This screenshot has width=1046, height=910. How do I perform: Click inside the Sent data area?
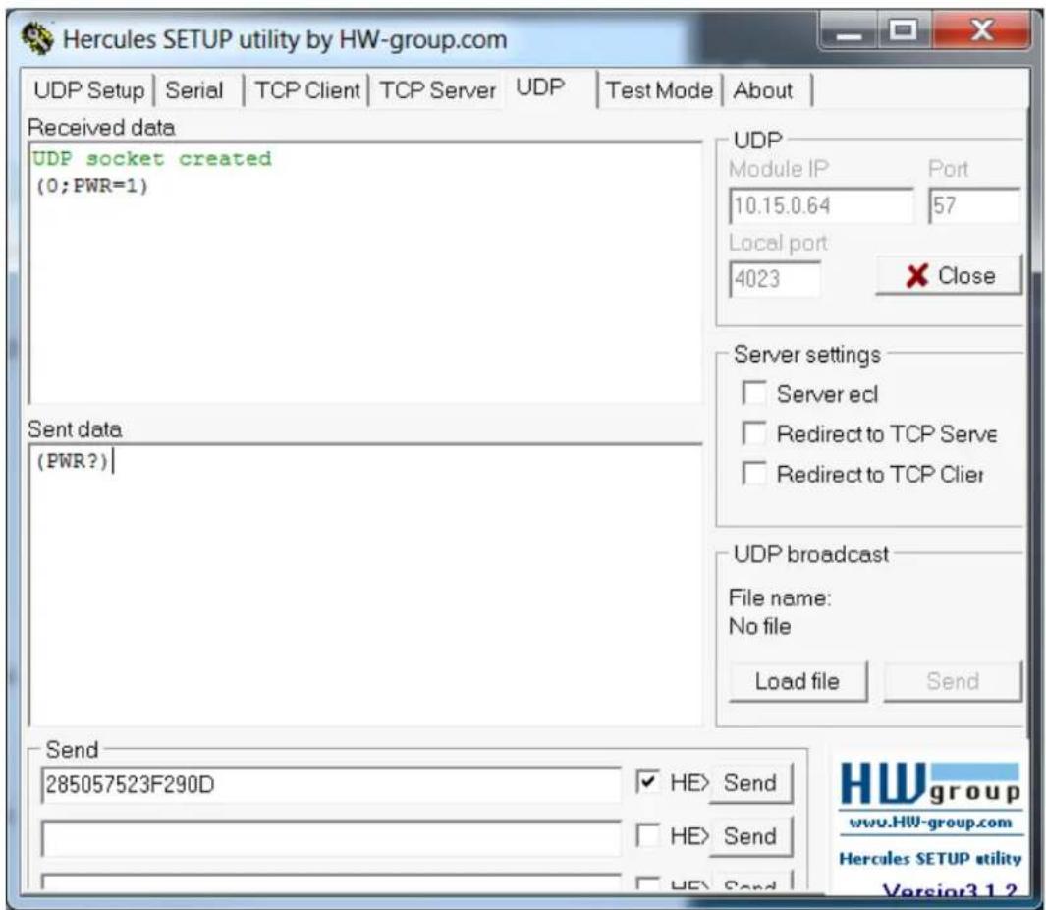(x=365, y=586)
